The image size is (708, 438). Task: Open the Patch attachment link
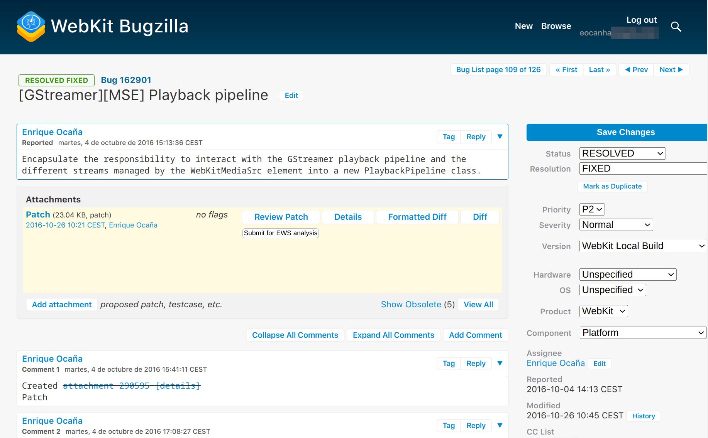(38, 215)
